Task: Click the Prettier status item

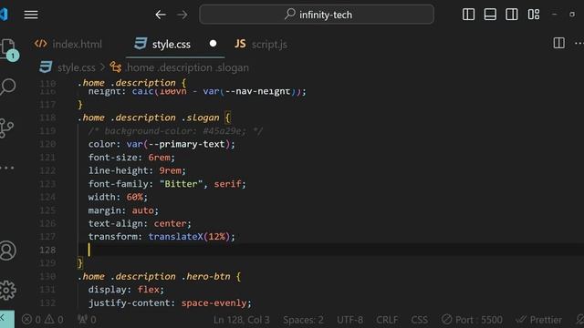Action: coord(539,320)
